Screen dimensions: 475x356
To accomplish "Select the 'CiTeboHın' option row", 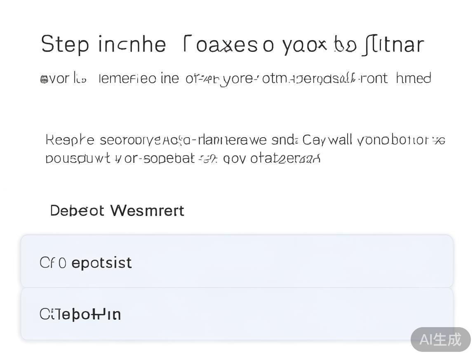I will [x=237, y=314].
